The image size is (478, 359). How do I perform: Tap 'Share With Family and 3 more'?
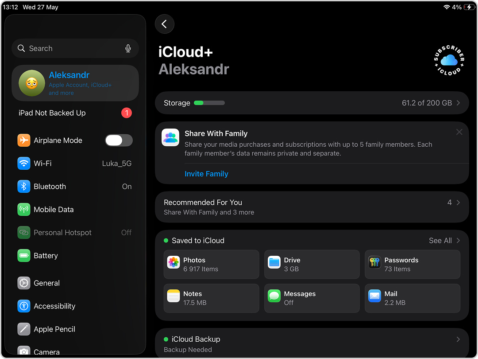click(209, 212)
